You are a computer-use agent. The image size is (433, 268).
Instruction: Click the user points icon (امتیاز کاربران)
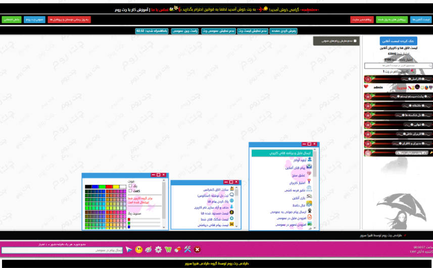(x=309, y=181)
